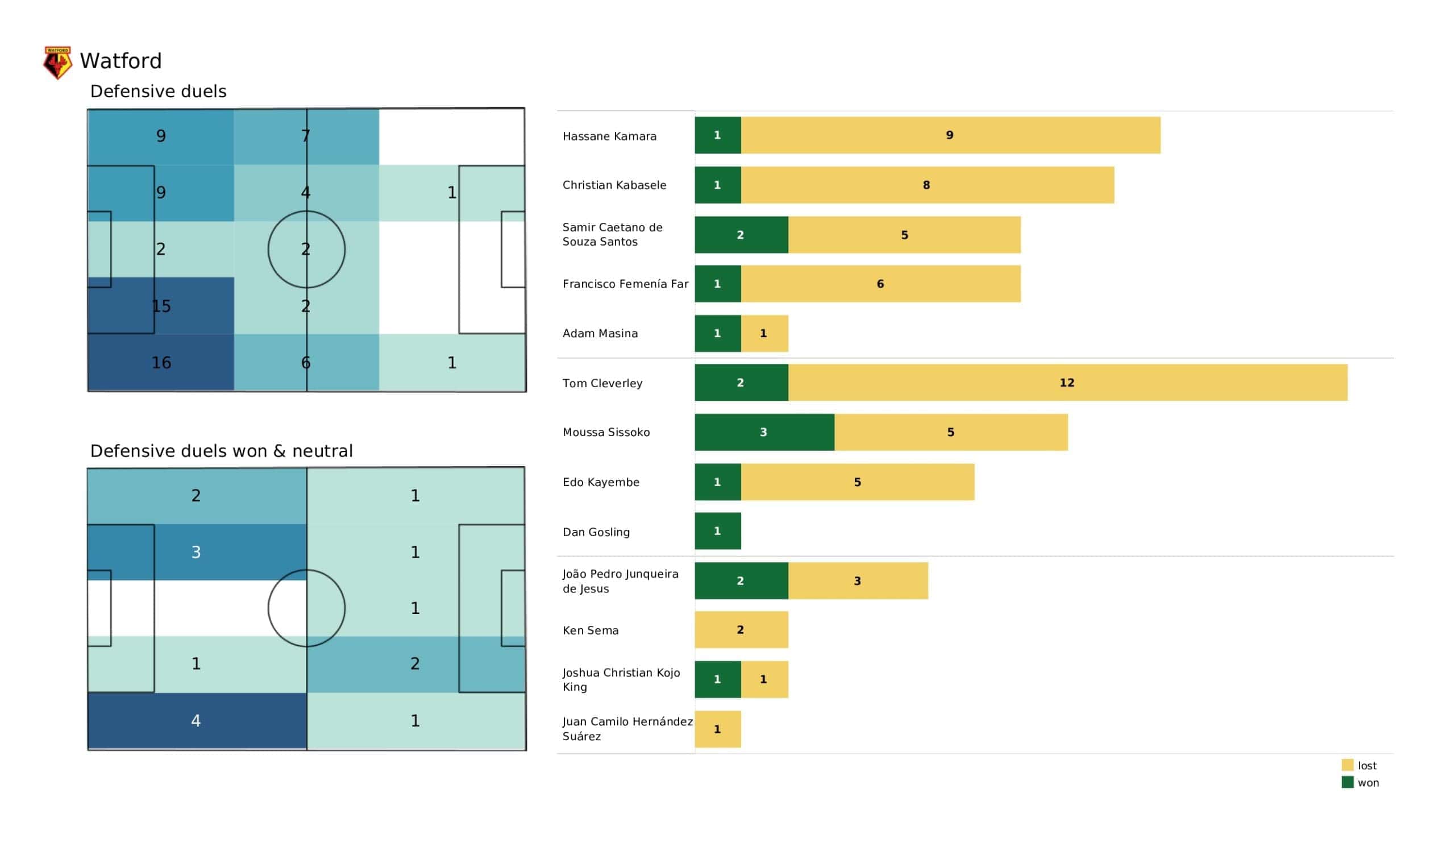Click Hassane Kamara's yellow lost bar showing 9
Viewport: 1455px width, 855px height.
950,135
